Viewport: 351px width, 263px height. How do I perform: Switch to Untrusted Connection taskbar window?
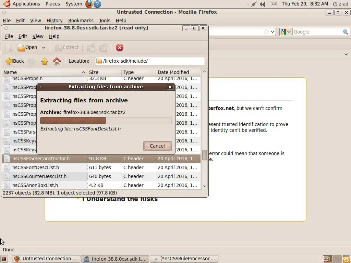coord(46,259)
